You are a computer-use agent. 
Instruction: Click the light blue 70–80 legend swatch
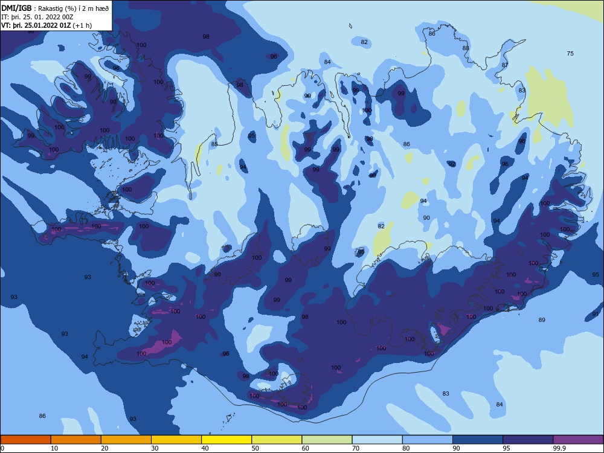377,440
